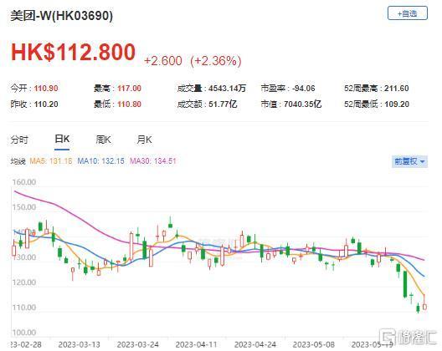Expand the 前复权 adjustment dropdown
This screenshot has width=442, height=351.
click(409, 161)
